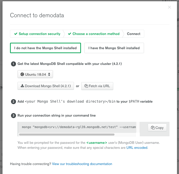Select 'I do not have the Mongo Shell installed'
This screenshot has height=174, width=179.
tap(45, 48)
